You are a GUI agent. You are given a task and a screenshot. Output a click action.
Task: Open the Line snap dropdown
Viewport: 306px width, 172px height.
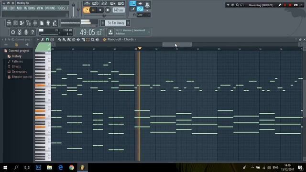pyautogui.click(x=143, y=15)
